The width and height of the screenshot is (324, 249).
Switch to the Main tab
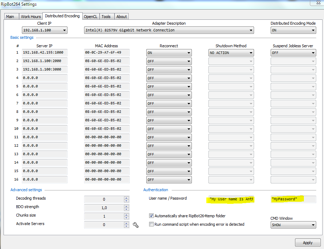coord(11,17)
